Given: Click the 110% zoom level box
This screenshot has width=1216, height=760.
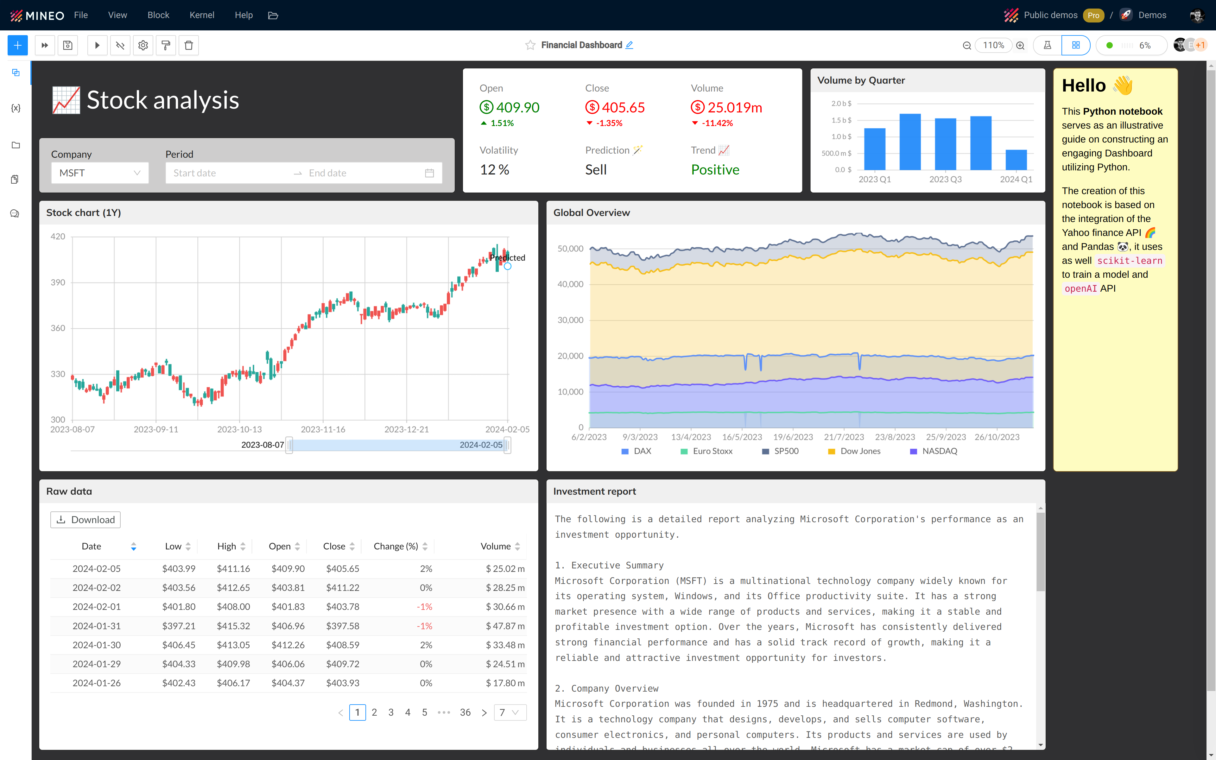Looking at the screenshot, I should tap(993, 45).
